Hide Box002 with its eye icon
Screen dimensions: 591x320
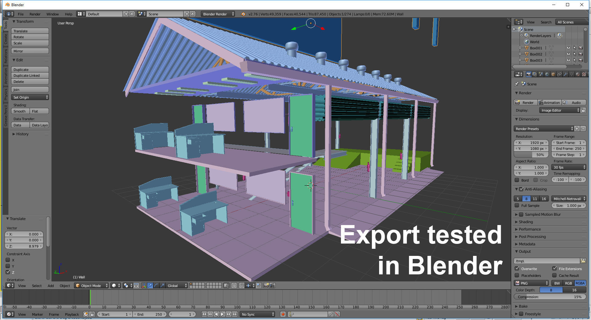pos(569,54)
